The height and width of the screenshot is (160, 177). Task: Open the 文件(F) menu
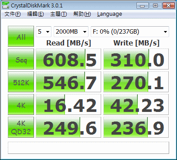13,14
